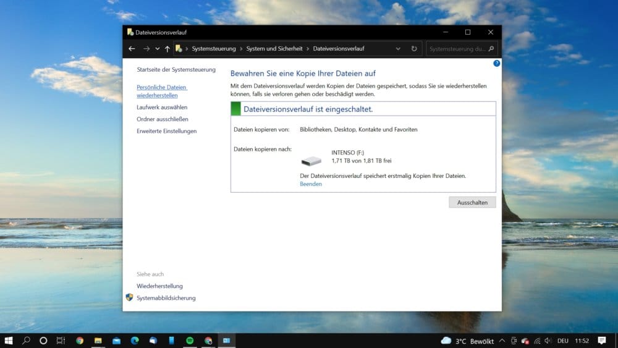618x348 pixels.
Task: Select '1,71 TB von 1,81 TB frei'
Action: point(362,161)
